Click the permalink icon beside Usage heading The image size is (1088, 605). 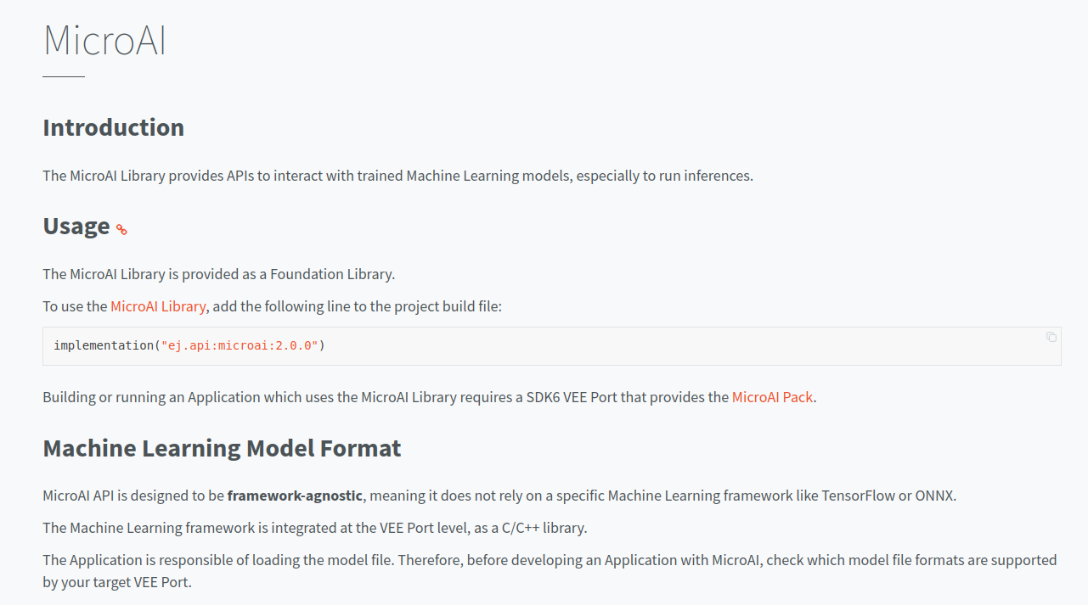coord(121,229)
